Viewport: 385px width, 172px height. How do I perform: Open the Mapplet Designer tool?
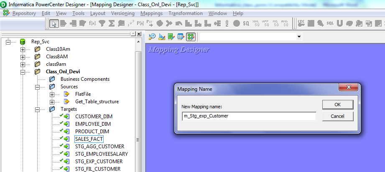[x=181, y=37]
